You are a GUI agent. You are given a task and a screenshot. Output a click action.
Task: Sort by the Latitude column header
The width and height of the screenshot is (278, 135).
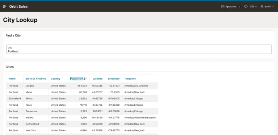click(x=98, y=79)
